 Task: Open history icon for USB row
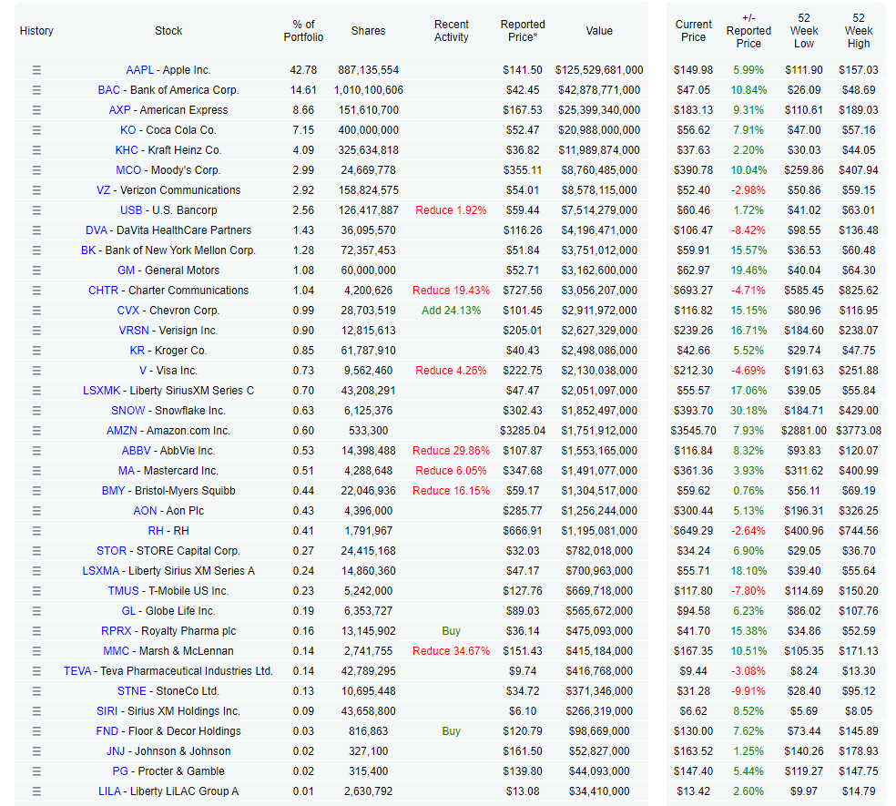(36, 210)
